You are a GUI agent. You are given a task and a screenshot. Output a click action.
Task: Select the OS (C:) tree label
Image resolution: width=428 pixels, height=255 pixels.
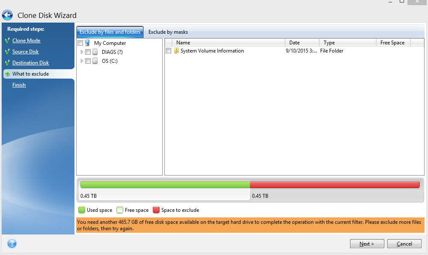click(110, 61)
